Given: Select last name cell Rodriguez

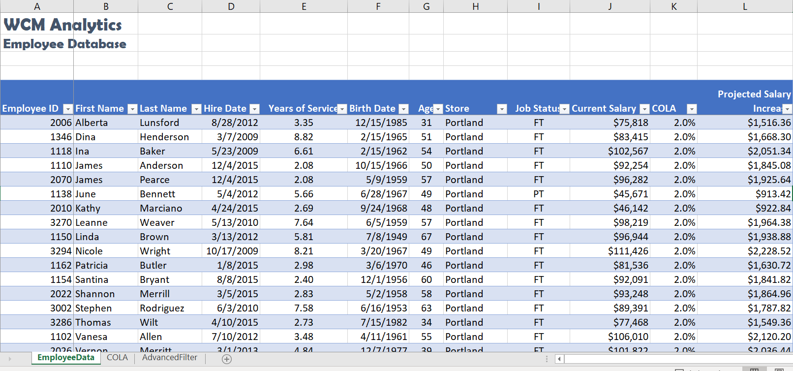Looking at the screenshot, I should tap(170, 308).
